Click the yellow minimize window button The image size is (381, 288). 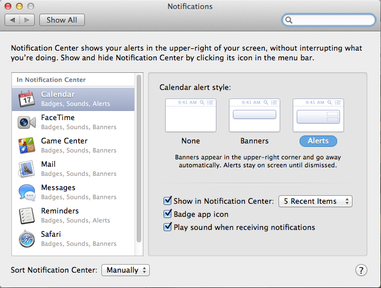tap(19, 6)
